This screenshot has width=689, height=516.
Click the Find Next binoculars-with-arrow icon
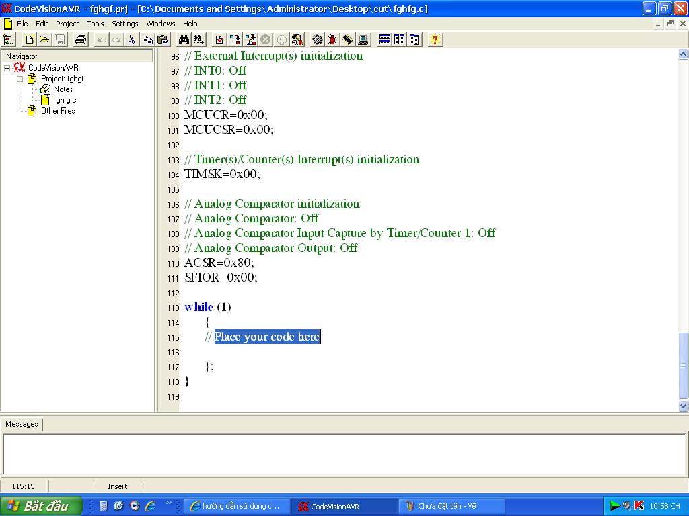pos(198,40)
